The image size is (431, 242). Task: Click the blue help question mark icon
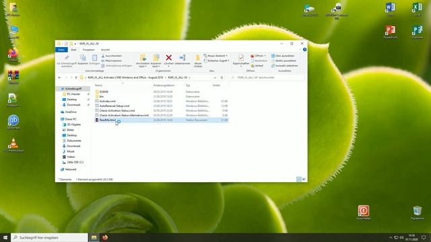pyautogui.click(x=304, y=50)
